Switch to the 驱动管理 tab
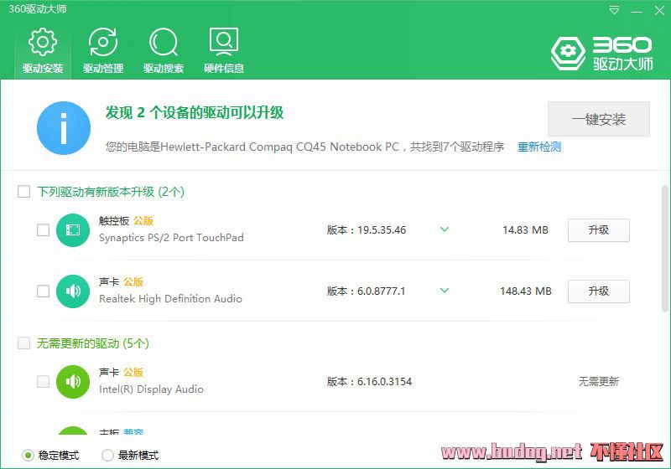This screenshot has height=469, width=671. click(x=103, y=50)
